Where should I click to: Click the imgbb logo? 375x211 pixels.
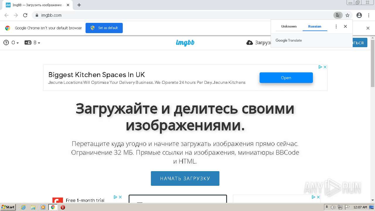coord(185,43)
